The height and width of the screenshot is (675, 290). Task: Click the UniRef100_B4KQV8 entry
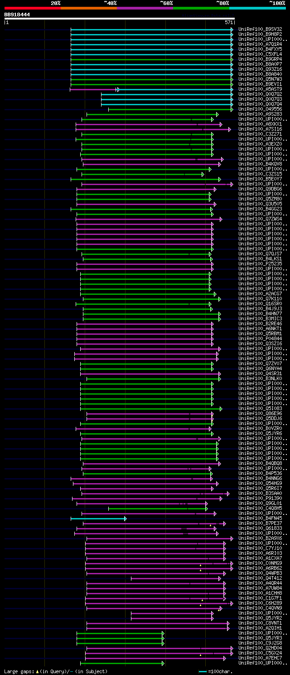tap(260, 164)
